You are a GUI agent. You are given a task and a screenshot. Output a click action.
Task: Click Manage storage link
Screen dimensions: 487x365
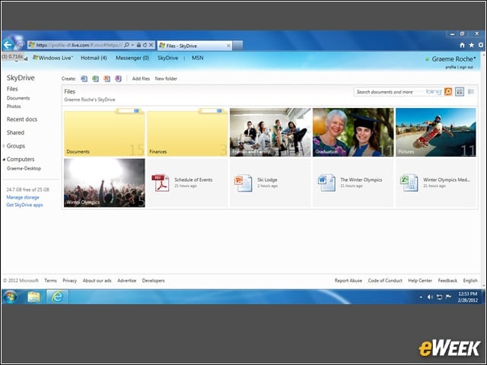point(23,198)
